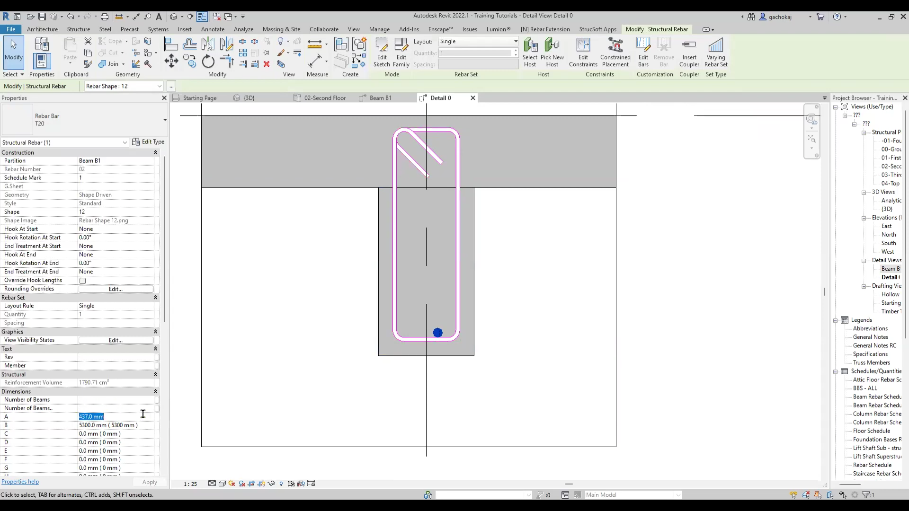The height and width of the screenshot is (511, 909).
Task: Select Pick New Host for the rebar
Action: pyautogui.click(x=553, y=52)
